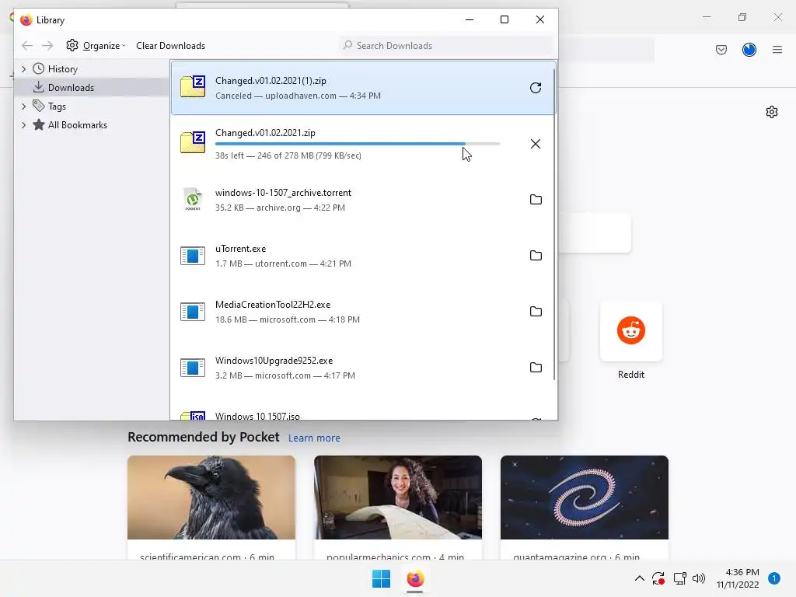Image resolution: width=796 pixels, height=597 pixels.
Task: Click the exe icon beside Windows10Upgrade9252.exe
Action: 193,368
